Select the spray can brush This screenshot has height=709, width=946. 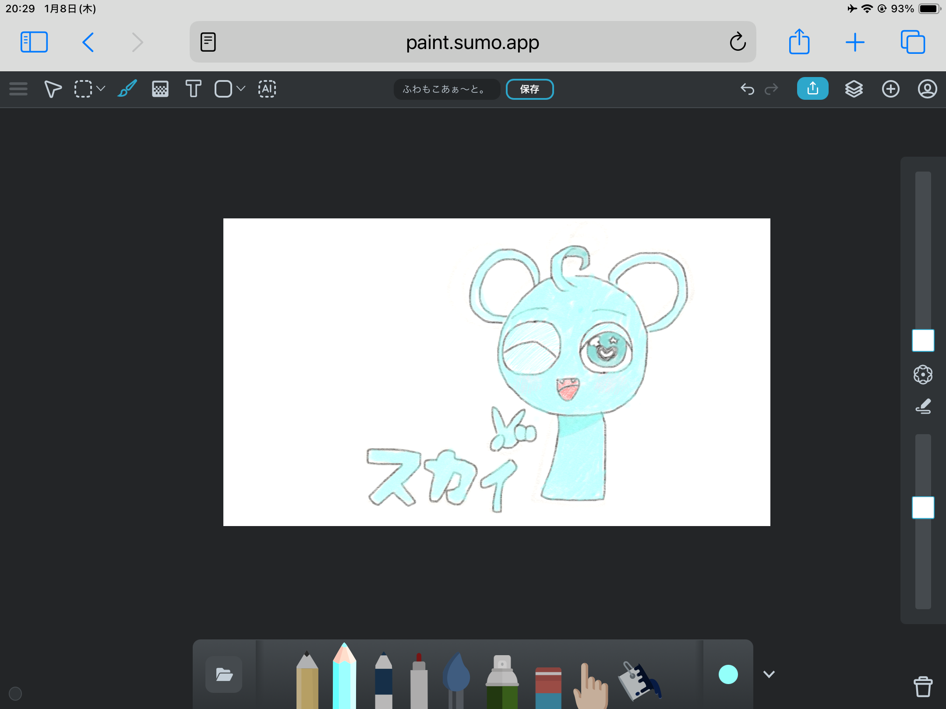pyautogui.click(x=502, y=683)
